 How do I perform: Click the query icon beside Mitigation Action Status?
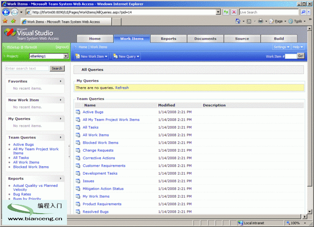78,188
